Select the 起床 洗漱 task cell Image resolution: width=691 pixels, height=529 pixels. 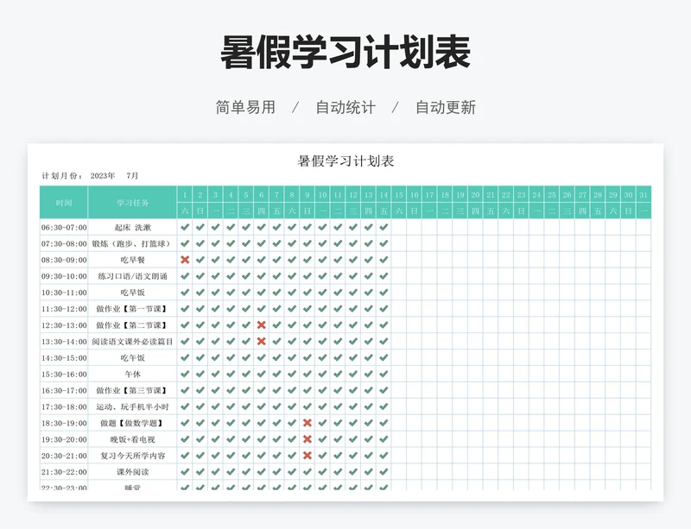[133, 227]
